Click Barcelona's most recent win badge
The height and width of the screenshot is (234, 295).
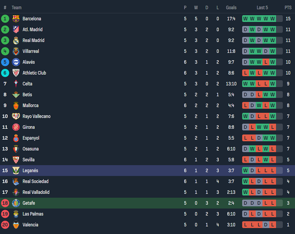click(x=273, y=19)
